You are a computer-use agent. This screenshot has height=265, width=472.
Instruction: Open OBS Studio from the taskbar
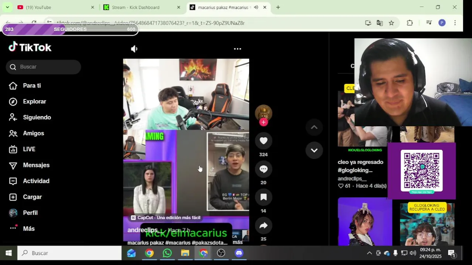(221, 253)
